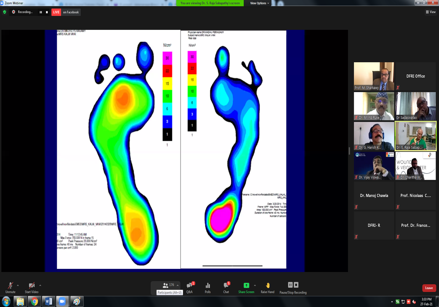
Task: Expand the audio options arrow beside Unmute
Action: click(x=18, y=286)
